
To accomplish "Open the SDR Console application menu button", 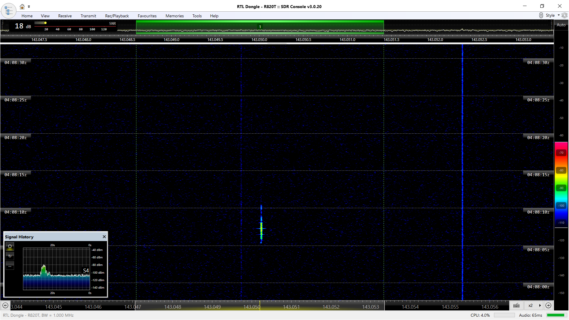I will 8,11.
